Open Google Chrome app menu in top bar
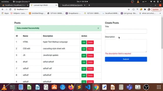Viewport: 163px width, 91px height. [21, 2]
